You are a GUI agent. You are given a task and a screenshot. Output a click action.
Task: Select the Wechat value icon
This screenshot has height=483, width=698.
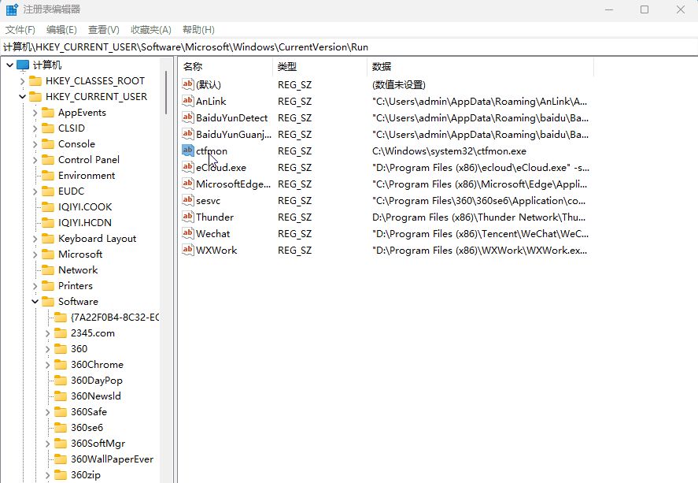[x=188, y=233]
